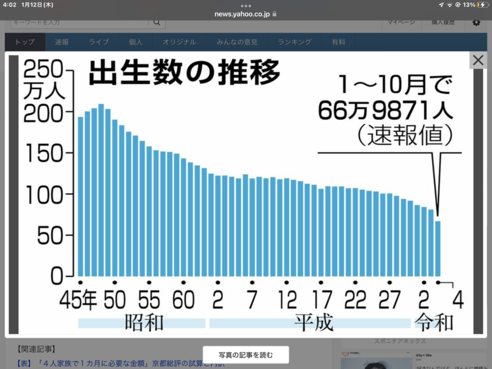
Task: Open the ランキング tab
Action: click(295, 42)
